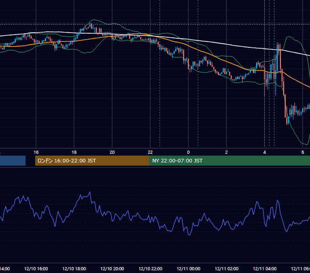
Task: Click the blue session bar left of ロンドン
Action: (13, 161)
